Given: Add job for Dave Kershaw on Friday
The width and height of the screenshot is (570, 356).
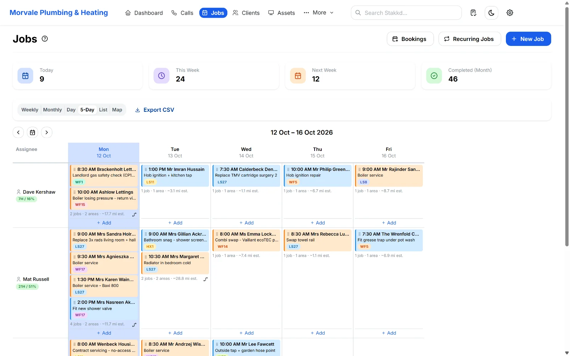Looking at the screenshot, I should point(389,223).
